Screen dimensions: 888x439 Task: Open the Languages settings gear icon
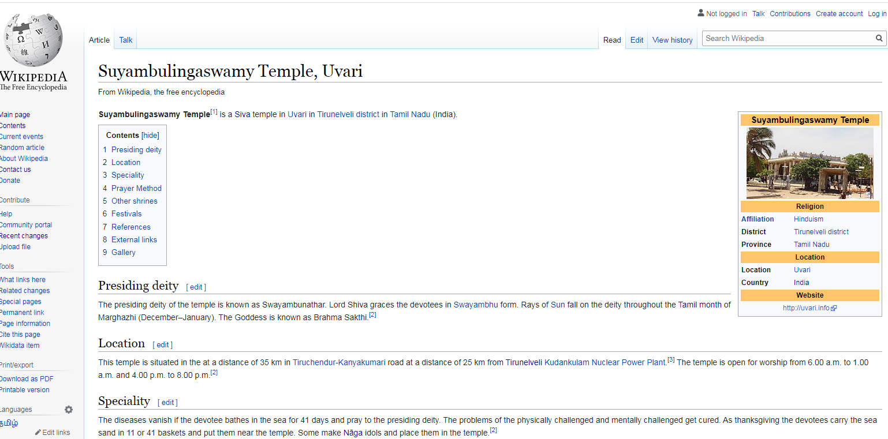click(x=69, y=410)
